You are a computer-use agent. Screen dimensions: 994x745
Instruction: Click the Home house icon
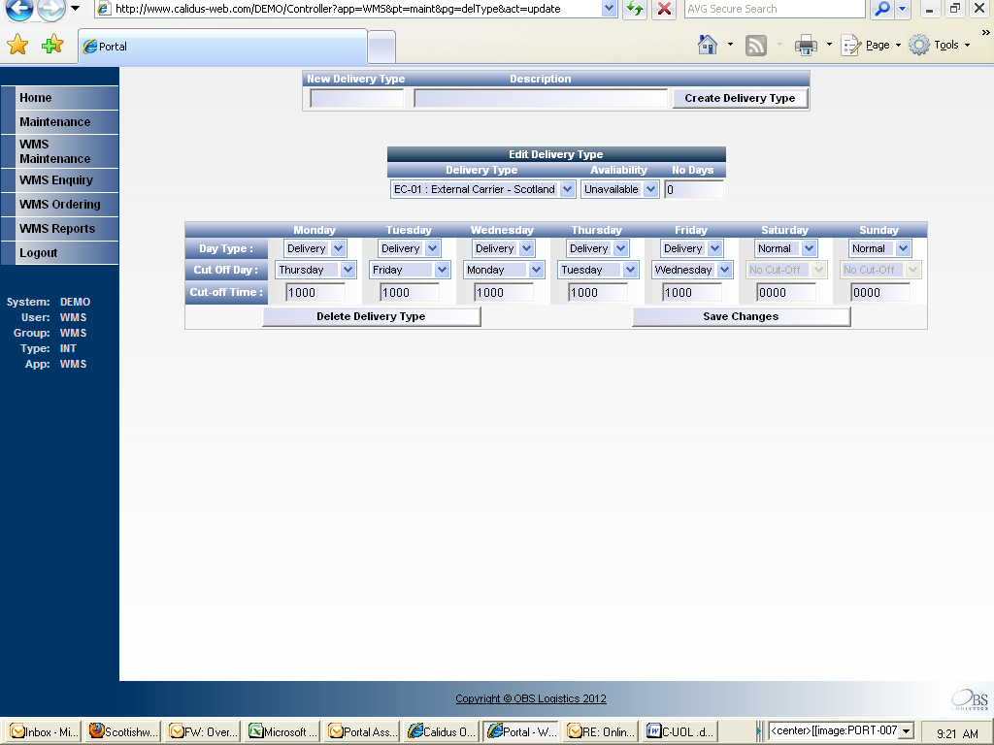click(708, 45)
